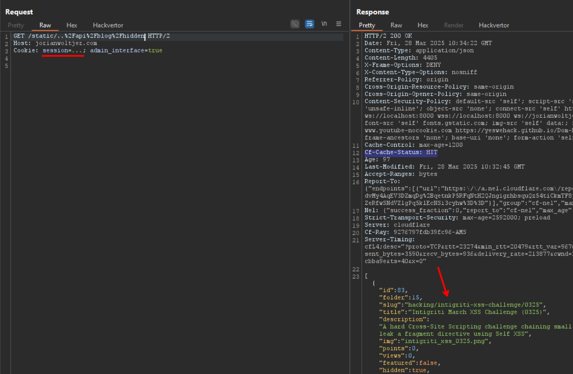The image size is (573, 374).
Task: Click the Last-Modified header line
Action: click(444, 167)
